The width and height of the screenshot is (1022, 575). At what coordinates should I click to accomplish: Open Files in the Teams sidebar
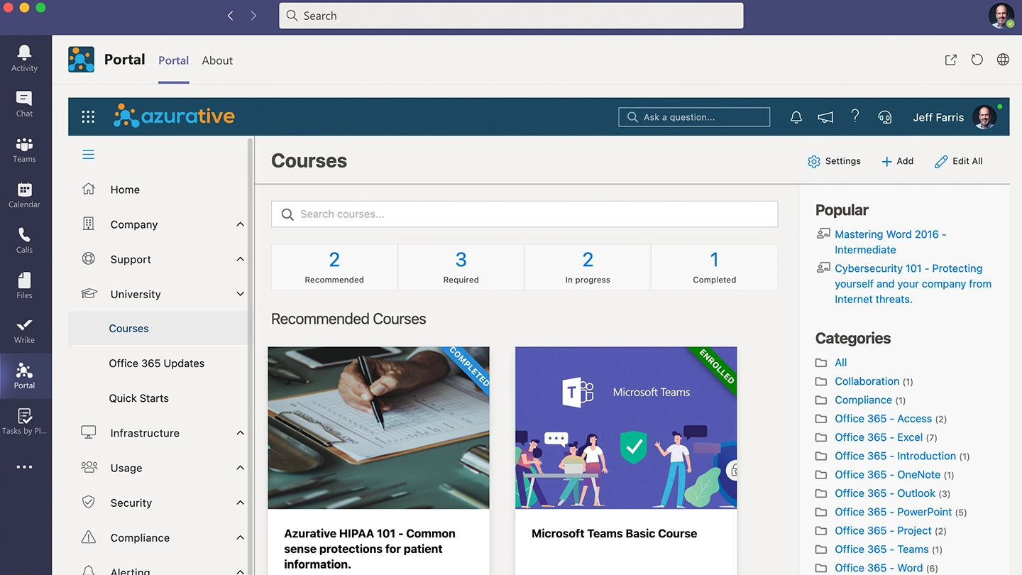pyautogui.click(x=24, y=285)
